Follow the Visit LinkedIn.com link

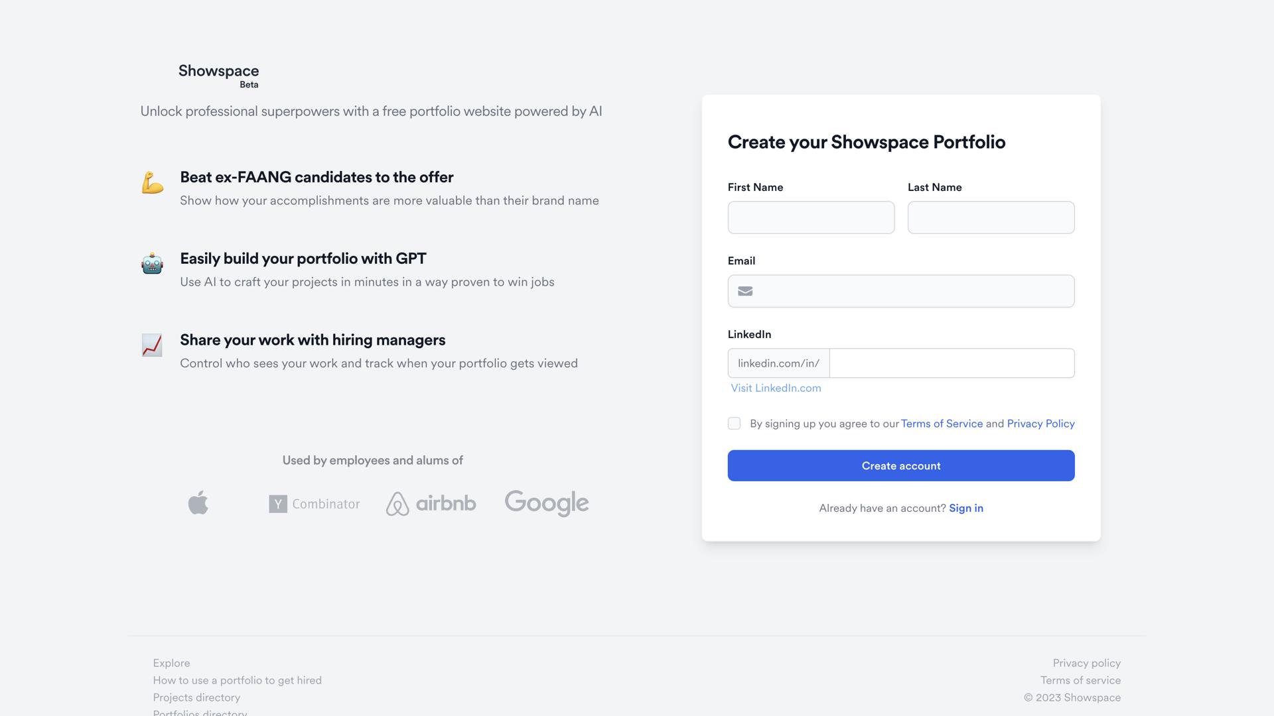click(x=776, y=388)
